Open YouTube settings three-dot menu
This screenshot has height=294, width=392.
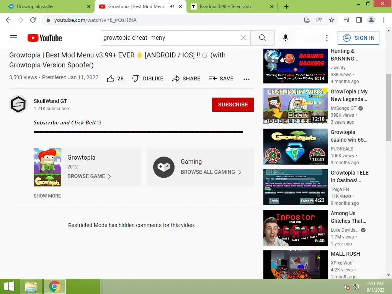pos(327,38)
